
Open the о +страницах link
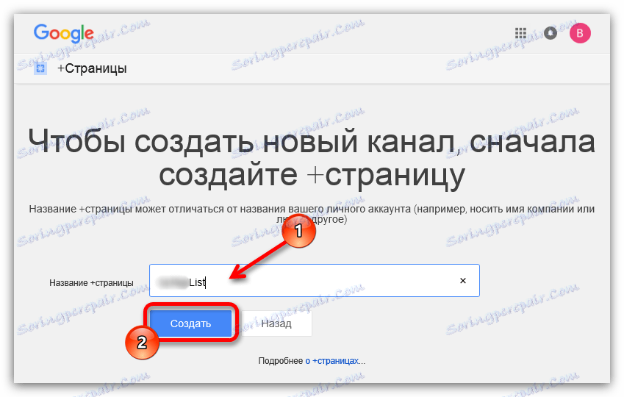tap(332, 361)
